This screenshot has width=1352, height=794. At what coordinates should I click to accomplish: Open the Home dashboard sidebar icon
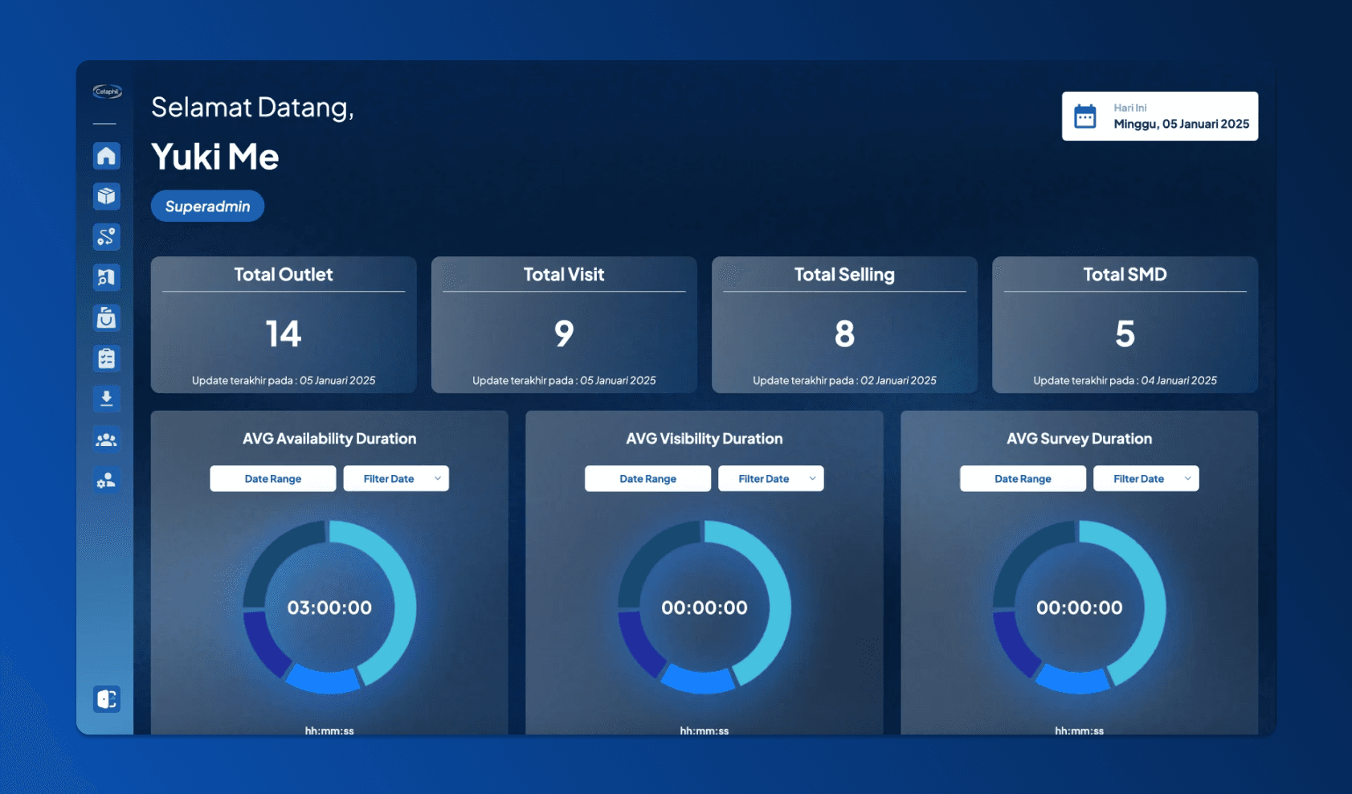(x=106, y=155)
